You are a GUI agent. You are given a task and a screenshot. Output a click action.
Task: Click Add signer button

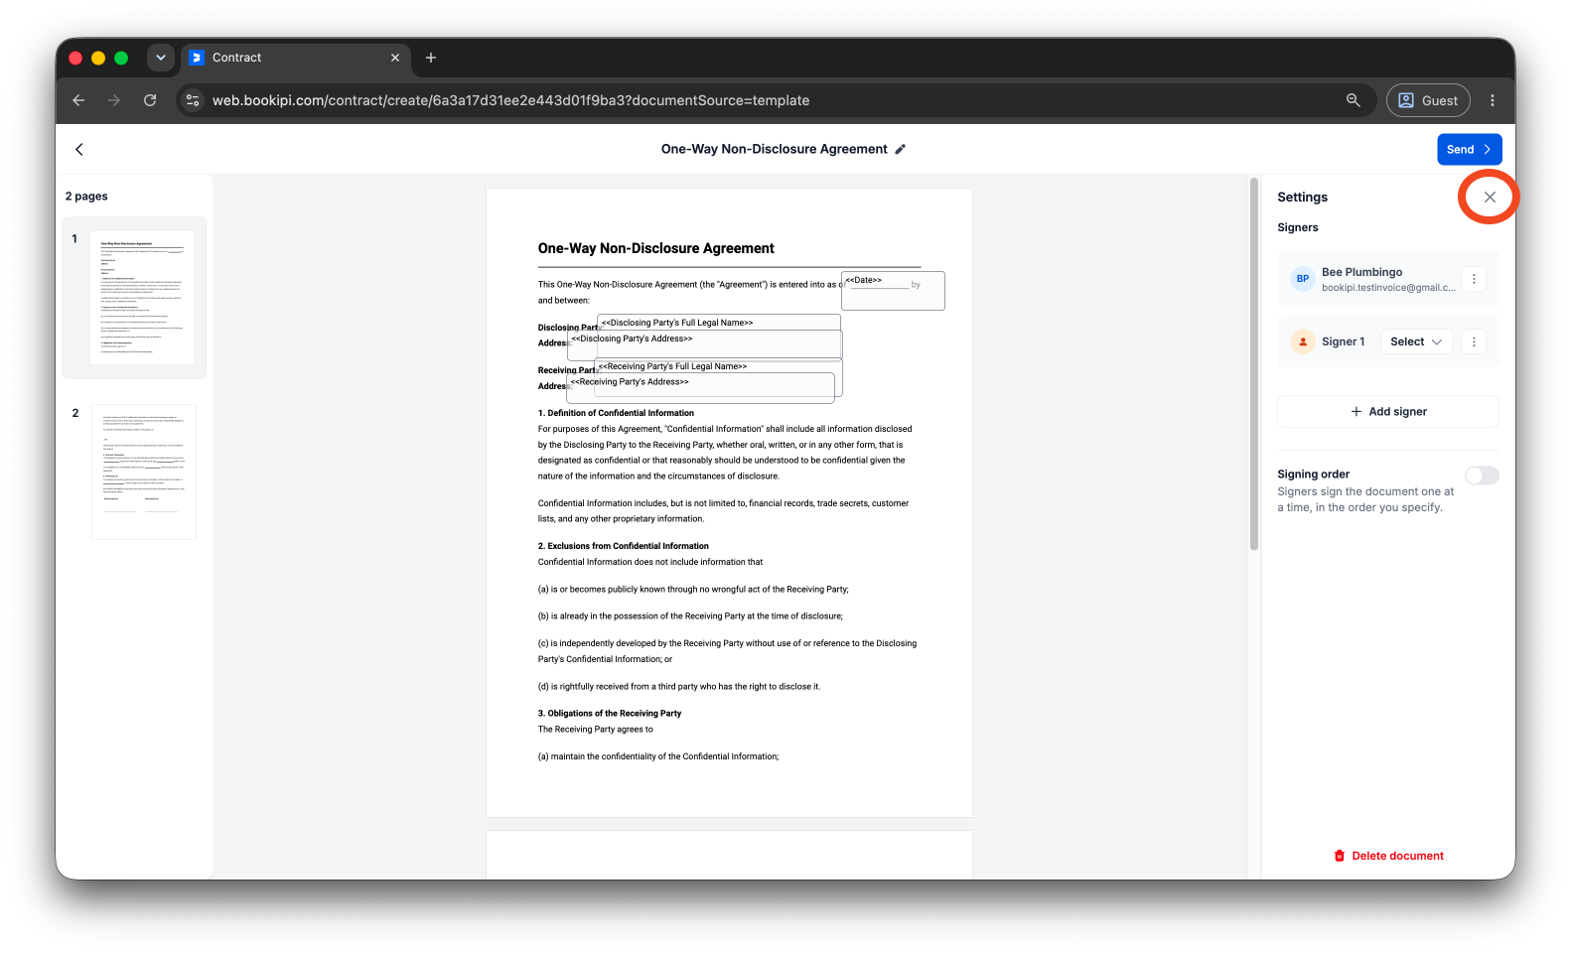point(1387,411)
